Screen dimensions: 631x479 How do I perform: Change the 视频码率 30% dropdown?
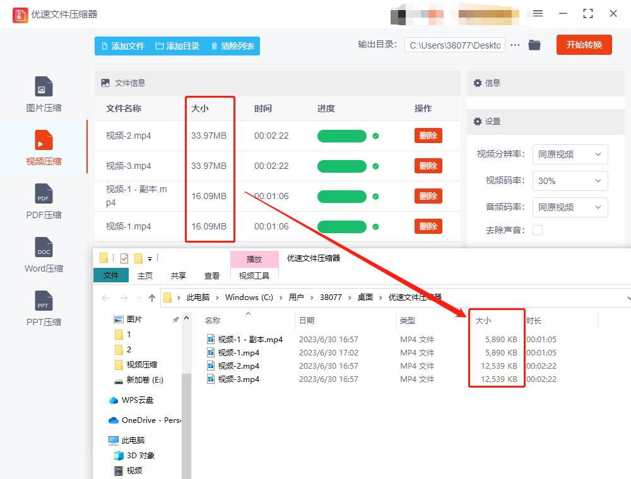570,181
